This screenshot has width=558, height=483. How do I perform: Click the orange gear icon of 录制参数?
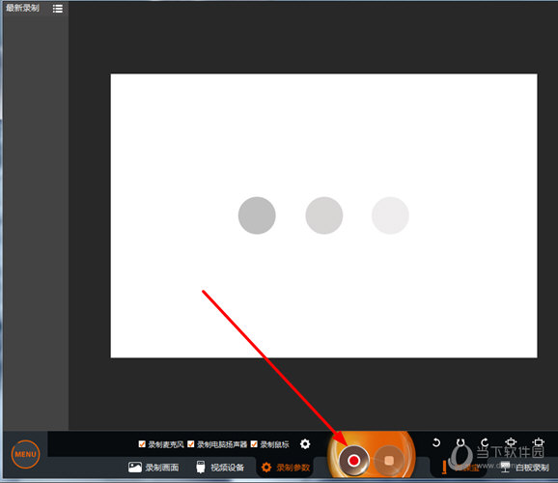[x=266, y=468]
